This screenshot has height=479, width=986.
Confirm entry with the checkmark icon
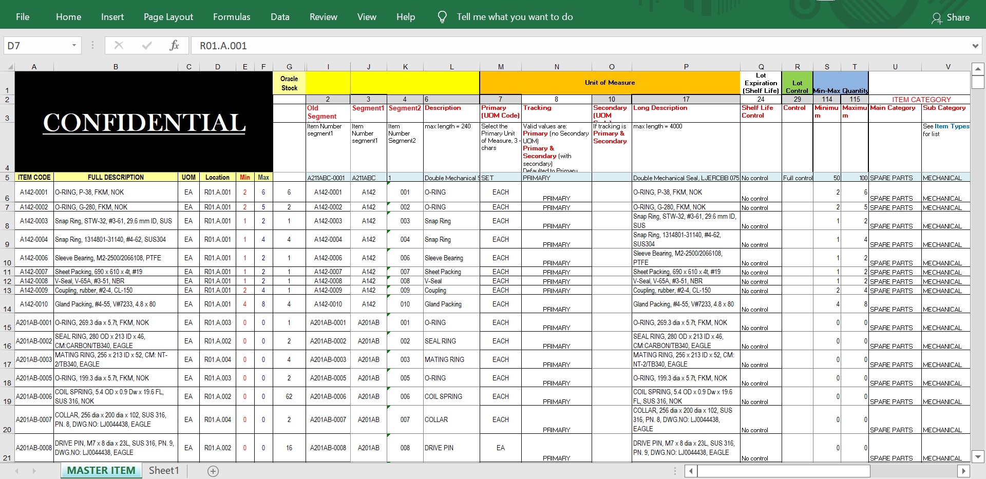(147, 46)
